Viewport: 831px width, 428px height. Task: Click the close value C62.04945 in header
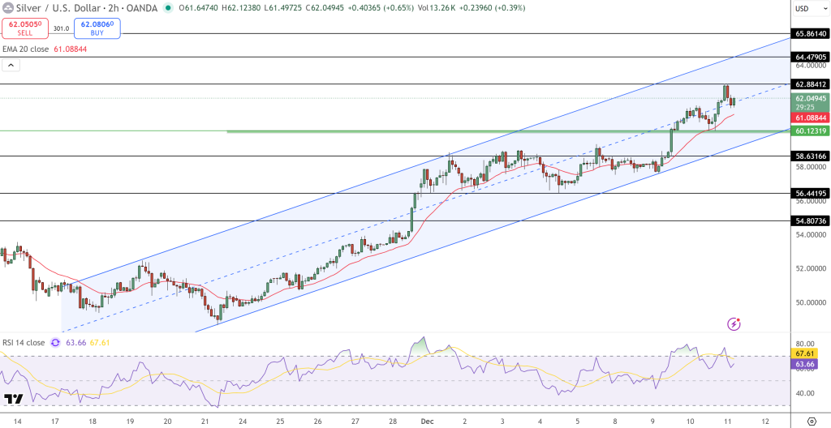point(326,8)
